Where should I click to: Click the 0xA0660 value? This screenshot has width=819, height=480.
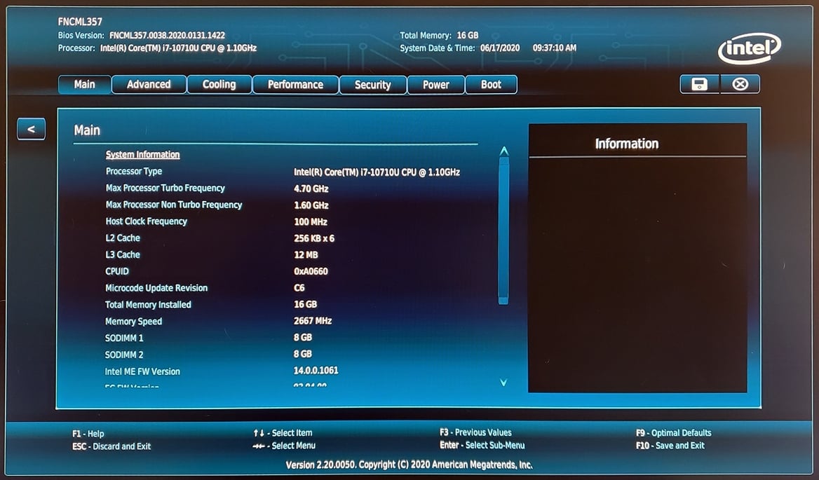point(311,271)
